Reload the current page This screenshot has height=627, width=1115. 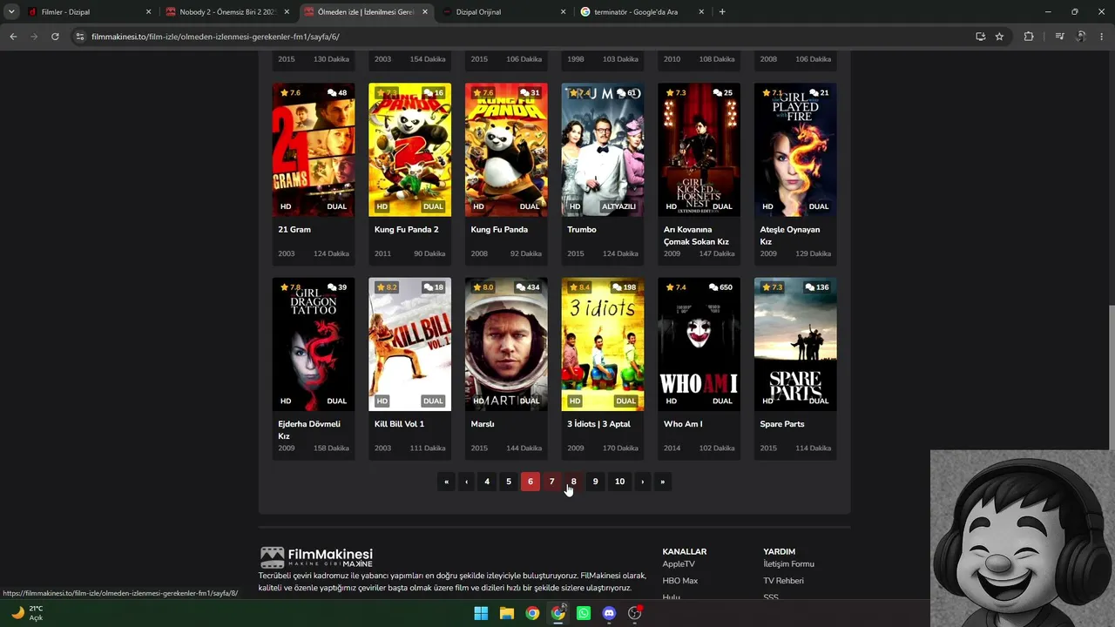tap(55, 37)
